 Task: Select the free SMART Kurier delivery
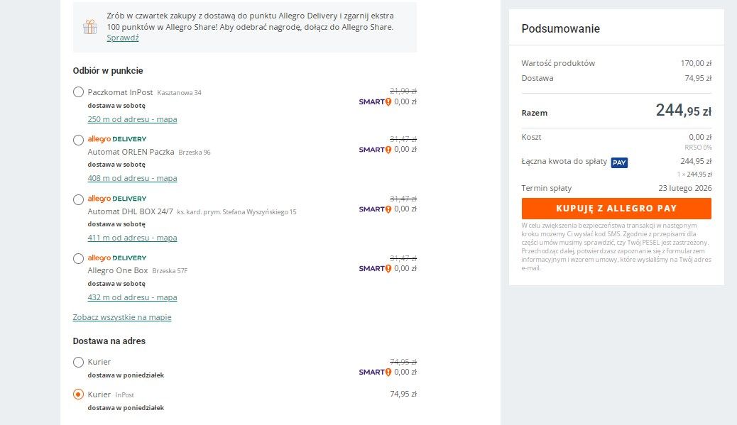(x=79, y=362)
